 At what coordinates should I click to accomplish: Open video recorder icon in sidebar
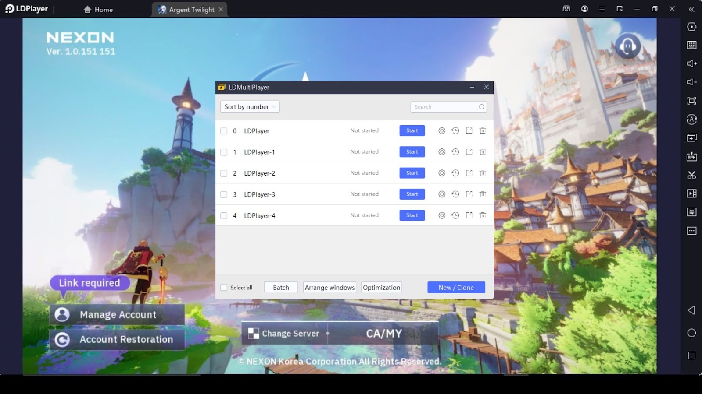(691, 193)
